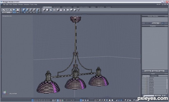The height and width of the screenshot is (102, 169).
Task: Toggle lock icon for Shape6
Action: click(147, 82)
